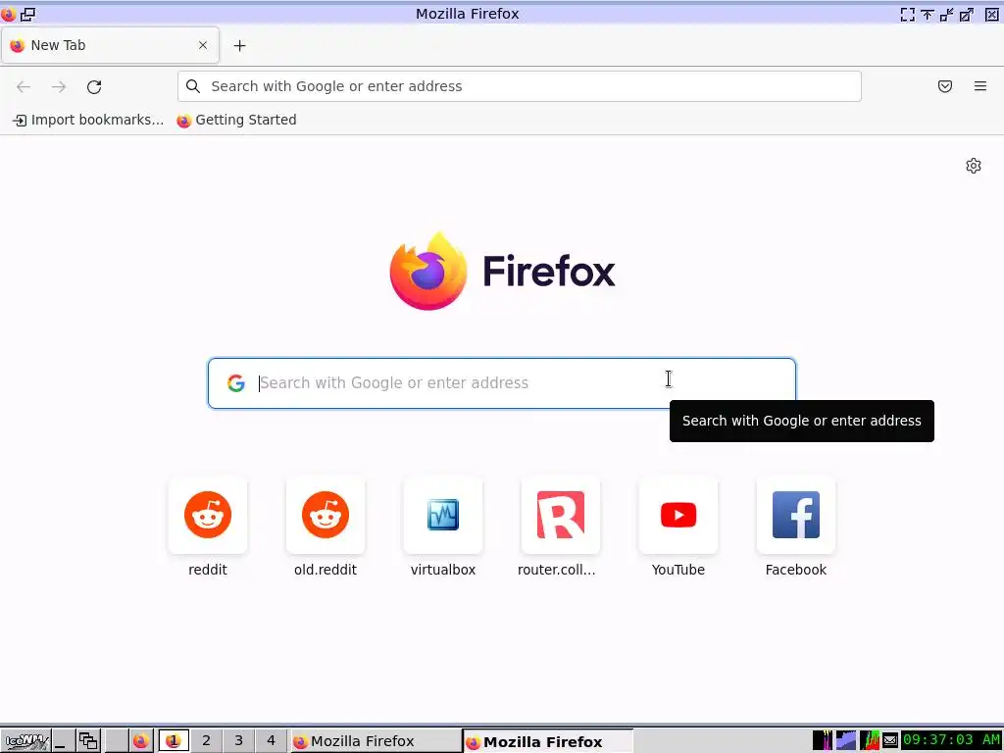This screenshot has height=753, width=1004.
Task: Save page to Pocket
Action: pos(945,86)
